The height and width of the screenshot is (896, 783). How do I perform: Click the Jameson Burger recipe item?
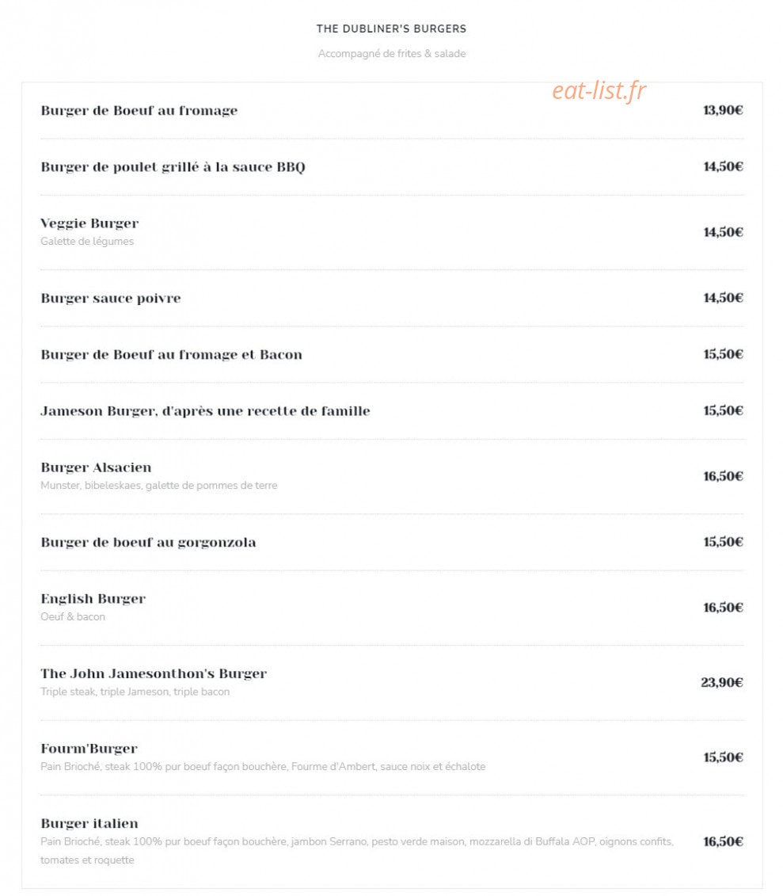[205, 411]
